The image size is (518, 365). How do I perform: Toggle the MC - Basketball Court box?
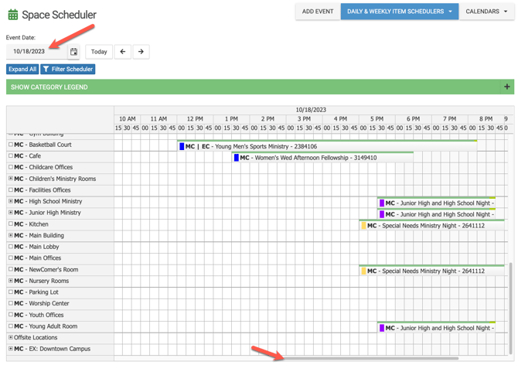(11, 145)
